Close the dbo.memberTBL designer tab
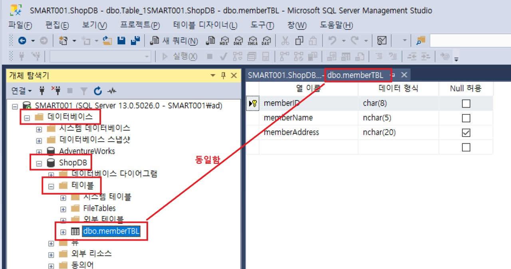 pos(404,75)
